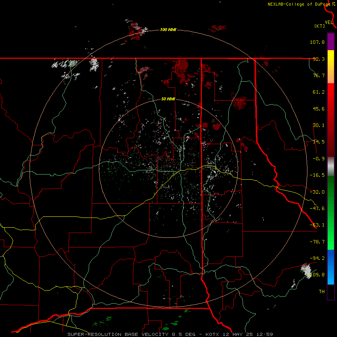Click the TH legend label
The width and height of the screenshot is (337, 337).
click(322, 292)
